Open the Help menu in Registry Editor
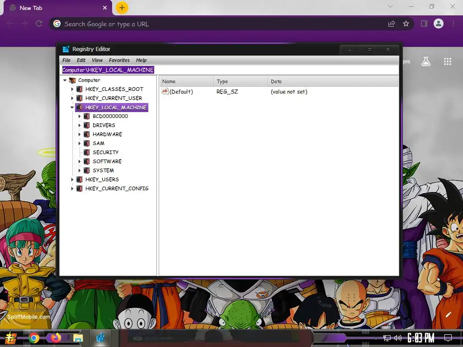Screen dimensions: 463x347 click(x=141, y=60)
